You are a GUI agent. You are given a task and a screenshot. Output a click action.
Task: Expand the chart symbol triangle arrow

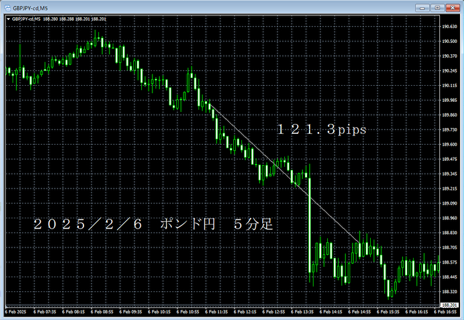tap(9, 19)
